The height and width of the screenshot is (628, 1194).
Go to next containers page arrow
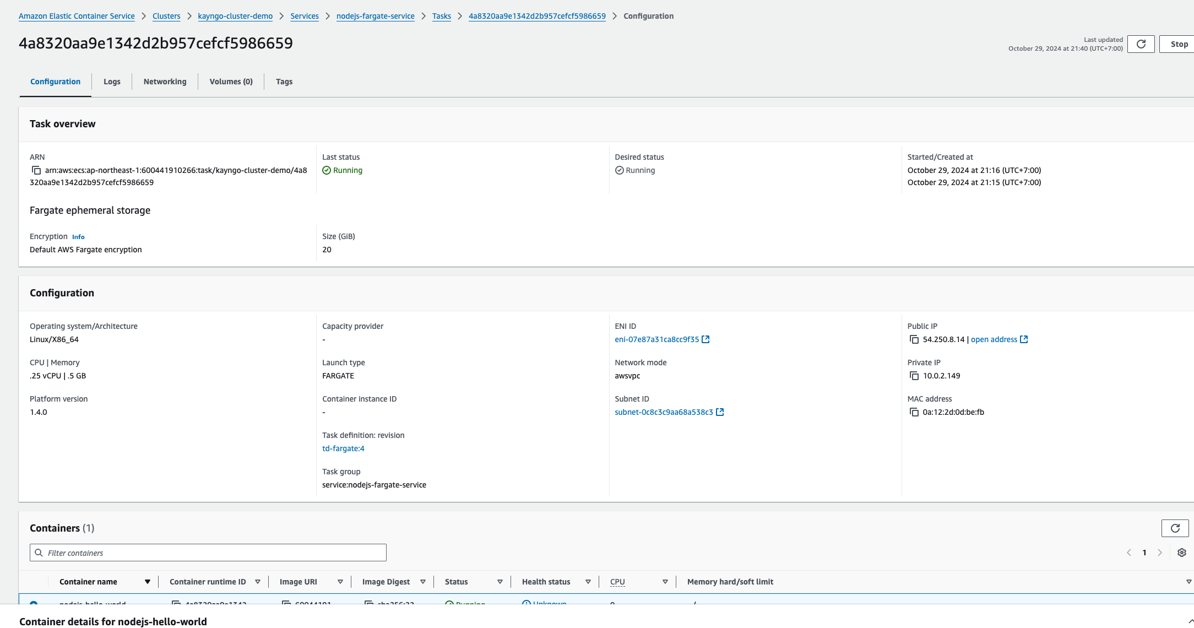[x=1160, y=553]
